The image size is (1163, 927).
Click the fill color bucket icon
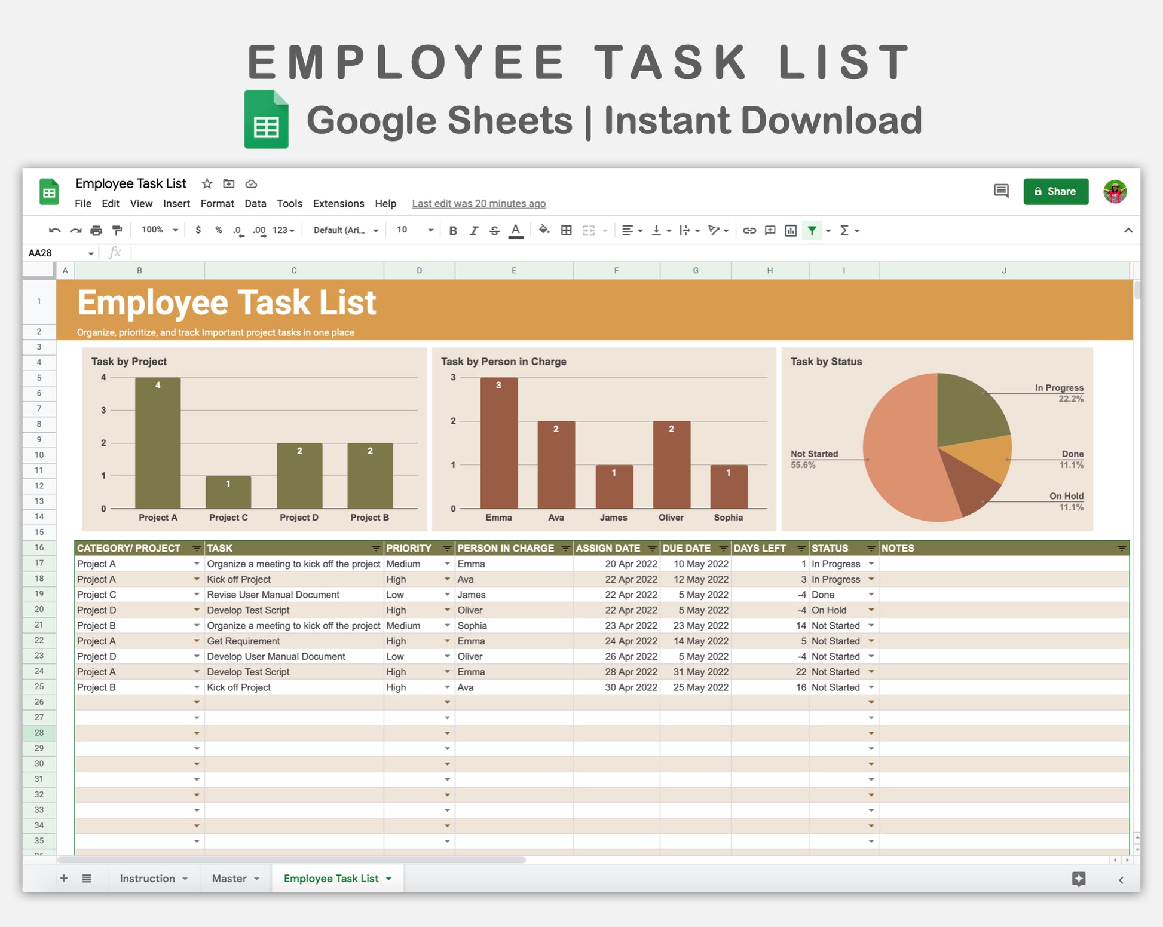pos(543,230)
